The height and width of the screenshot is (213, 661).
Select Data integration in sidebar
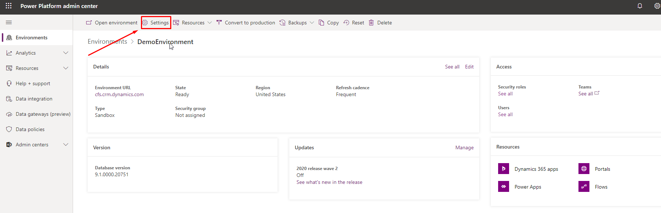[x=37, y=99]
